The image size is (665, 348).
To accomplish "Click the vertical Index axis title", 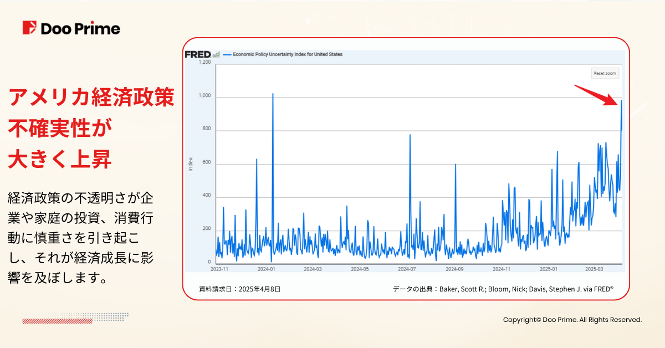I will click(191, 164).
